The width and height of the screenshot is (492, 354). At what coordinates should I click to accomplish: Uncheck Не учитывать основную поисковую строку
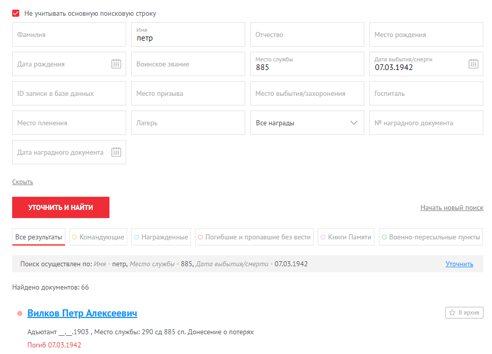[x=16, y=13]
